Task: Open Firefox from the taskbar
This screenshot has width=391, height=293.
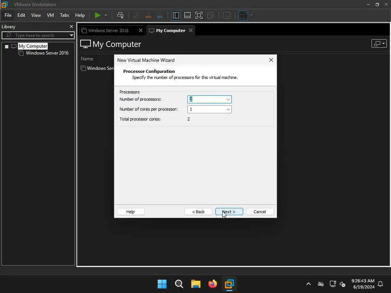Action: coord(212,284)
